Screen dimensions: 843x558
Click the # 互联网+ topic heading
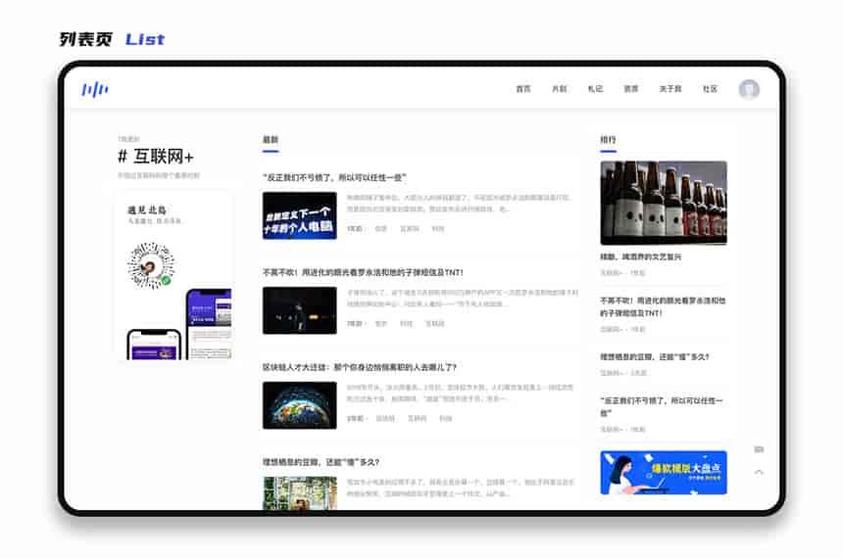156,157
